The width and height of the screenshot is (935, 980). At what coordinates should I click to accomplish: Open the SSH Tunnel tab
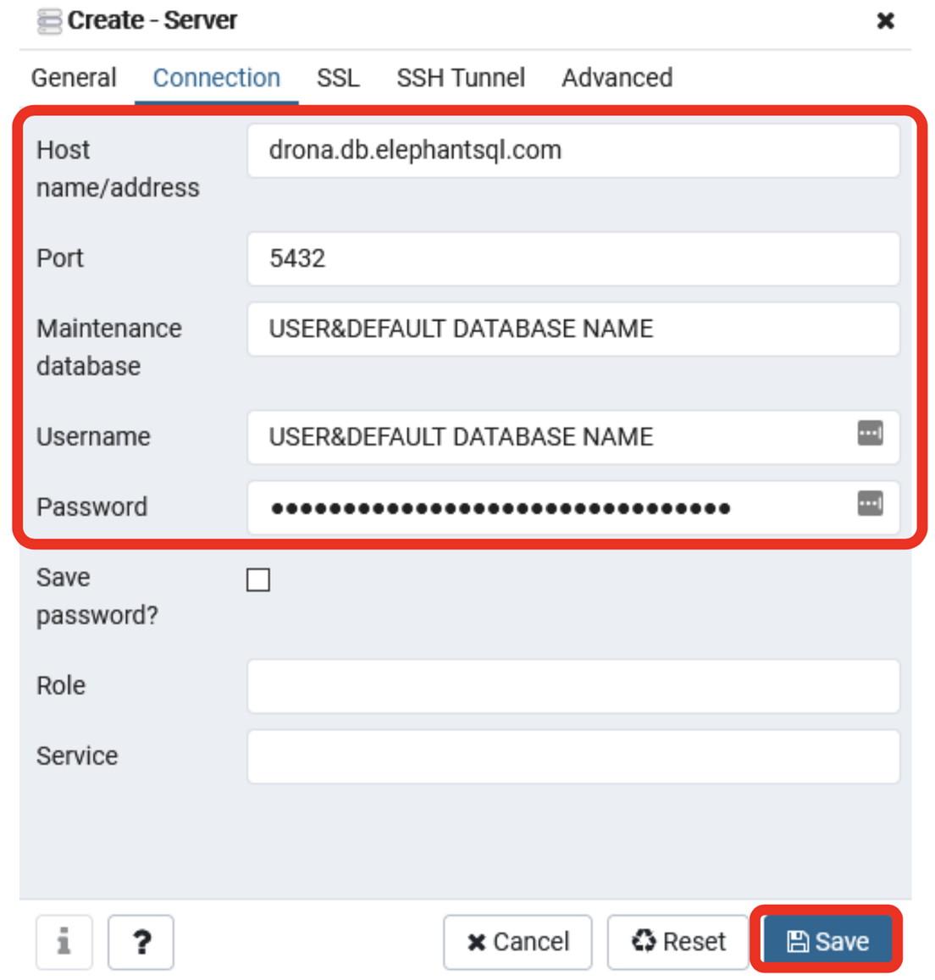coord(460,77)
